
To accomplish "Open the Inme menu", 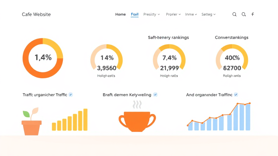I will click(191, 14).
